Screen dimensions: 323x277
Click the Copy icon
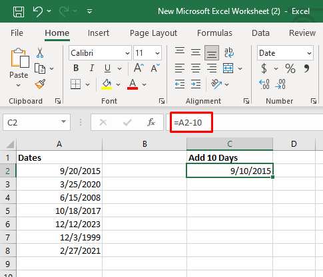[40, 68]
